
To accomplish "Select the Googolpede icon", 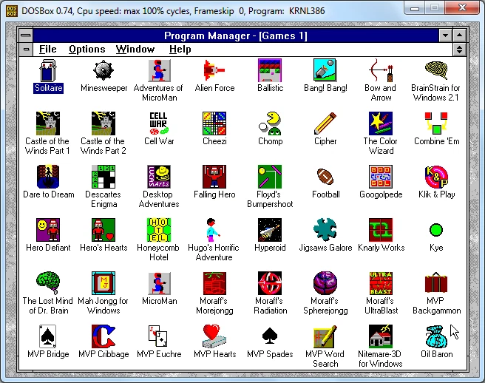I will [x=381, y=177].
